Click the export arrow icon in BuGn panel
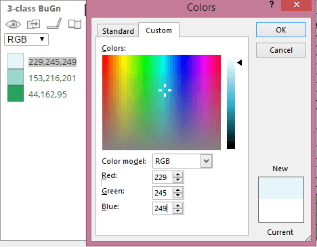Viewport: 317px width, 247px height. (x=33, y=24)
